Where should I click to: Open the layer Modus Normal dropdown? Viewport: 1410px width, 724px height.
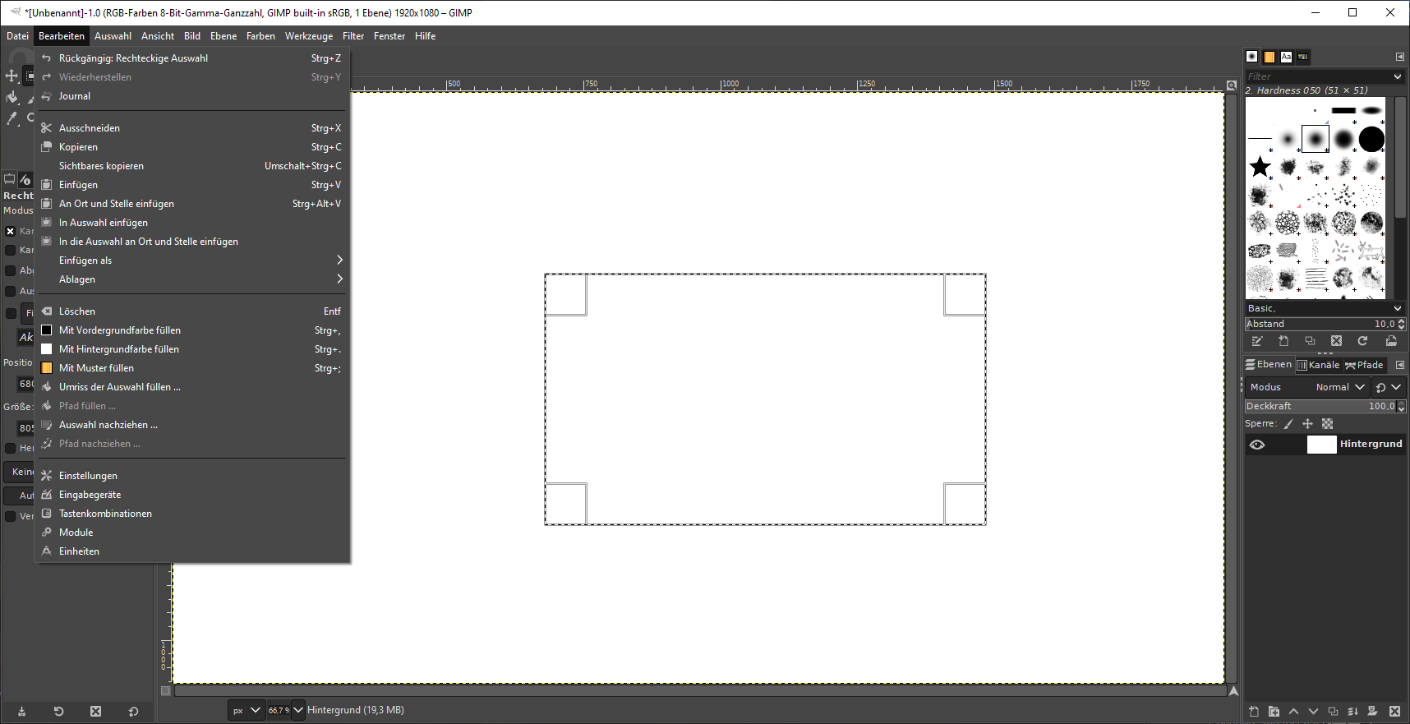click(1339, 387)
